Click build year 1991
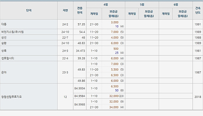Screen dimensions: 203x116 point(198,24)
